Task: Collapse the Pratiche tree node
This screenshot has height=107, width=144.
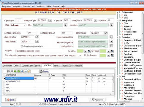Action: 118,37
